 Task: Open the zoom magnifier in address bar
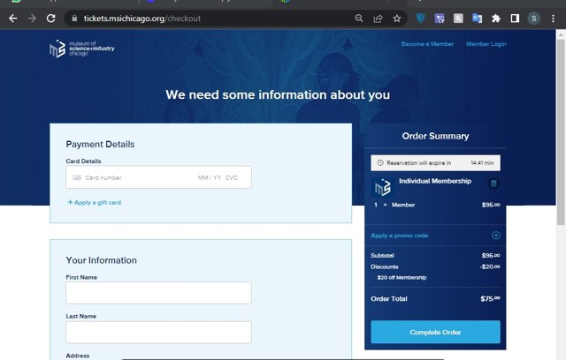359,19
